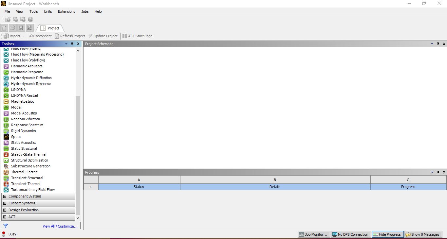This screenshot has width=447, height=239.
Task: Toggle auto-hide pin on Toolbox panel
Action: (72, 44)
